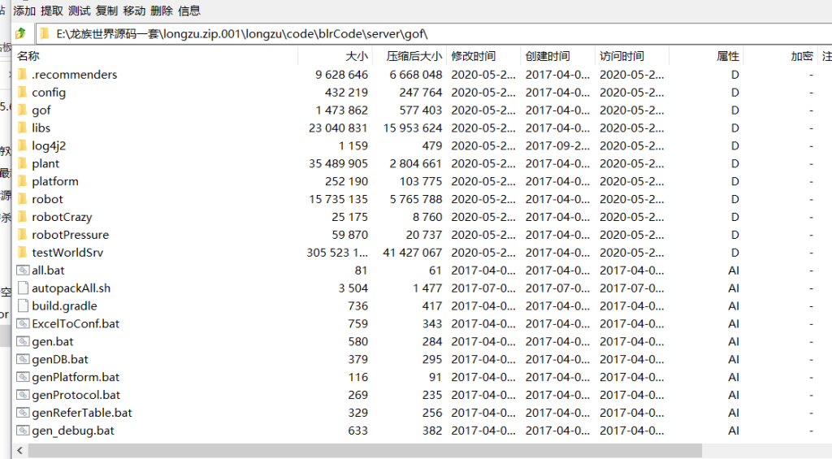
Task: Select the folder name .recommenders
Action: coord(74,74)
